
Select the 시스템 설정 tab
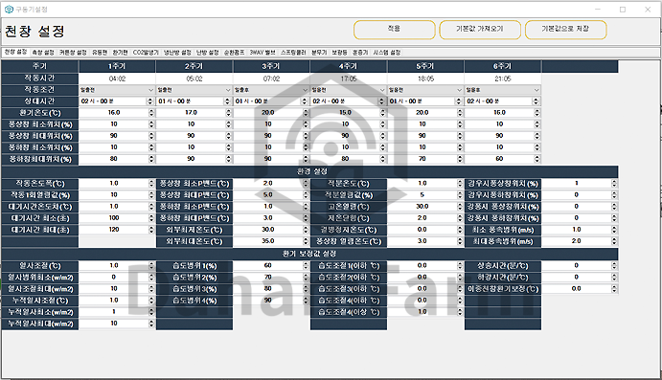[x=387, y=53]
